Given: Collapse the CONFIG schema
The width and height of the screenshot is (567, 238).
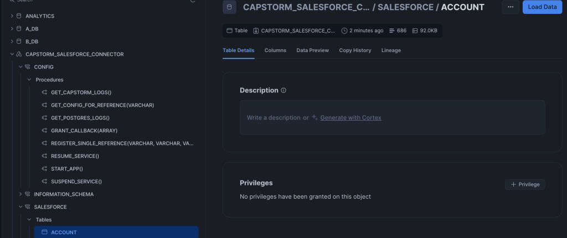Looking at the screenshot, I should 20,67.
